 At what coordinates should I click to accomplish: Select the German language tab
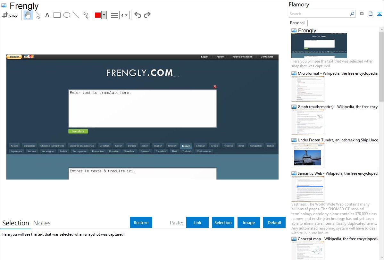tap(201, 146)
